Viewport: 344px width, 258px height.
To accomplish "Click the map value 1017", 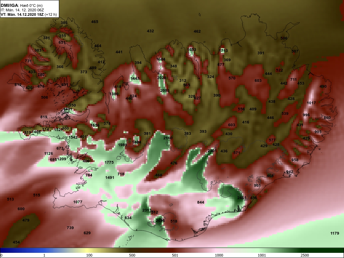I will pyautogui.click(x=311, y=103).
